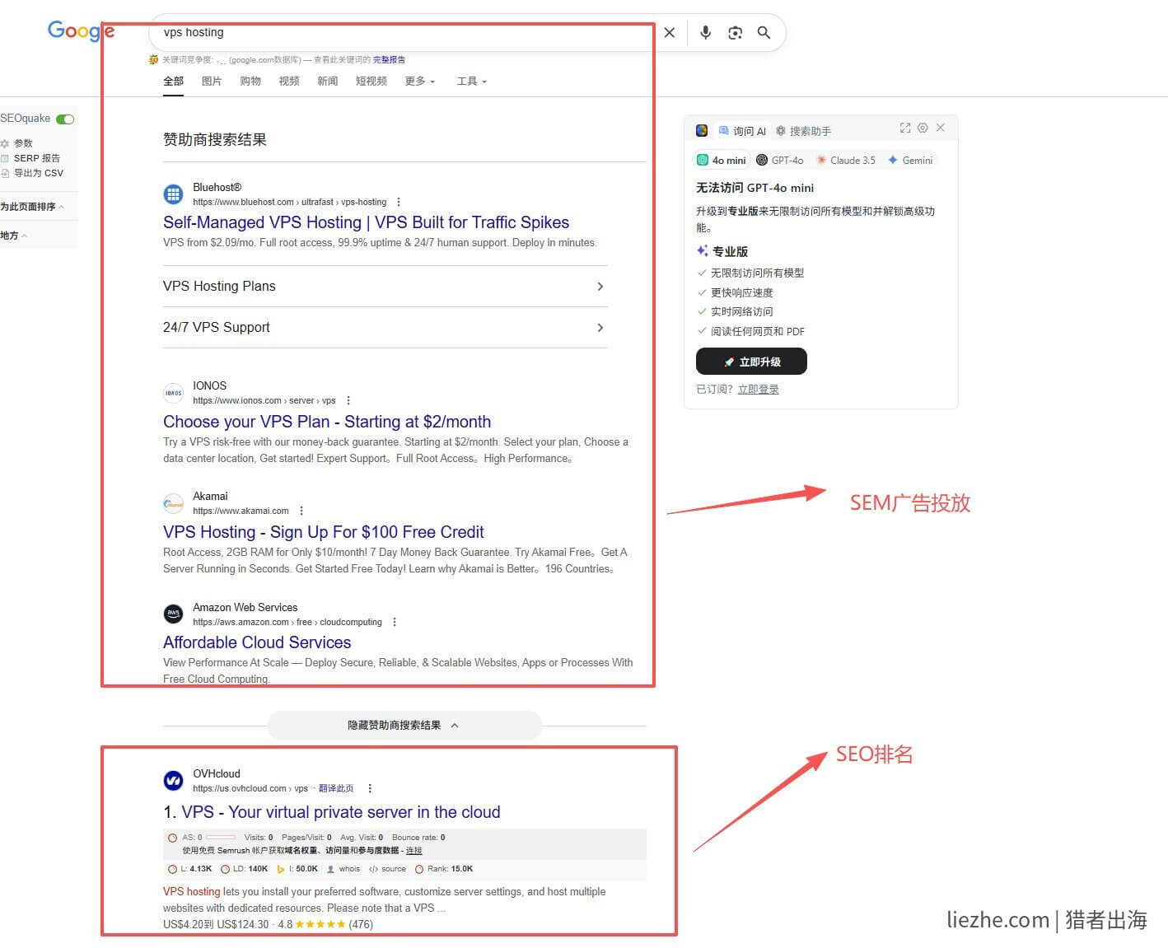This screenshot has width=1168, height=948.
Task: Expand the VPS Hosting Plans sitelink
Action: tap(385, 287)
